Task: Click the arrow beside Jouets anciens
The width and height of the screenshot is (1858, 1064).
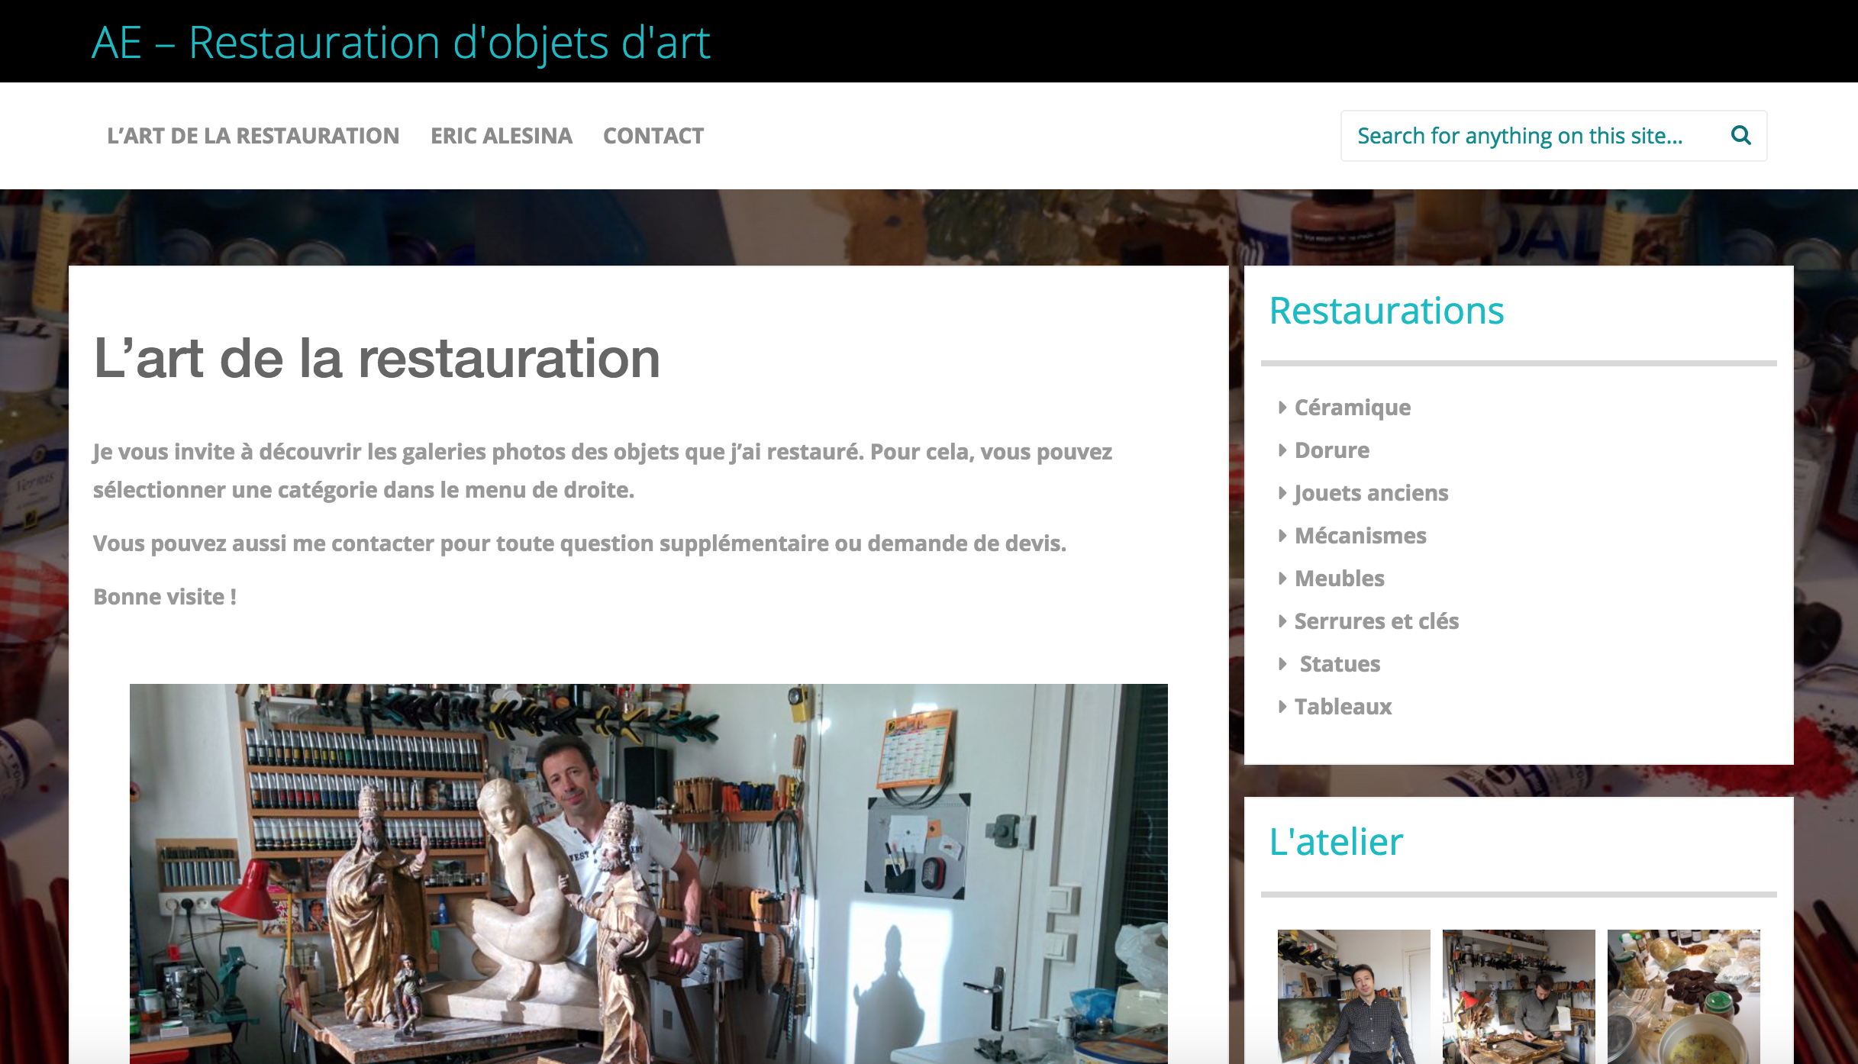Action: pos(1282,493)
